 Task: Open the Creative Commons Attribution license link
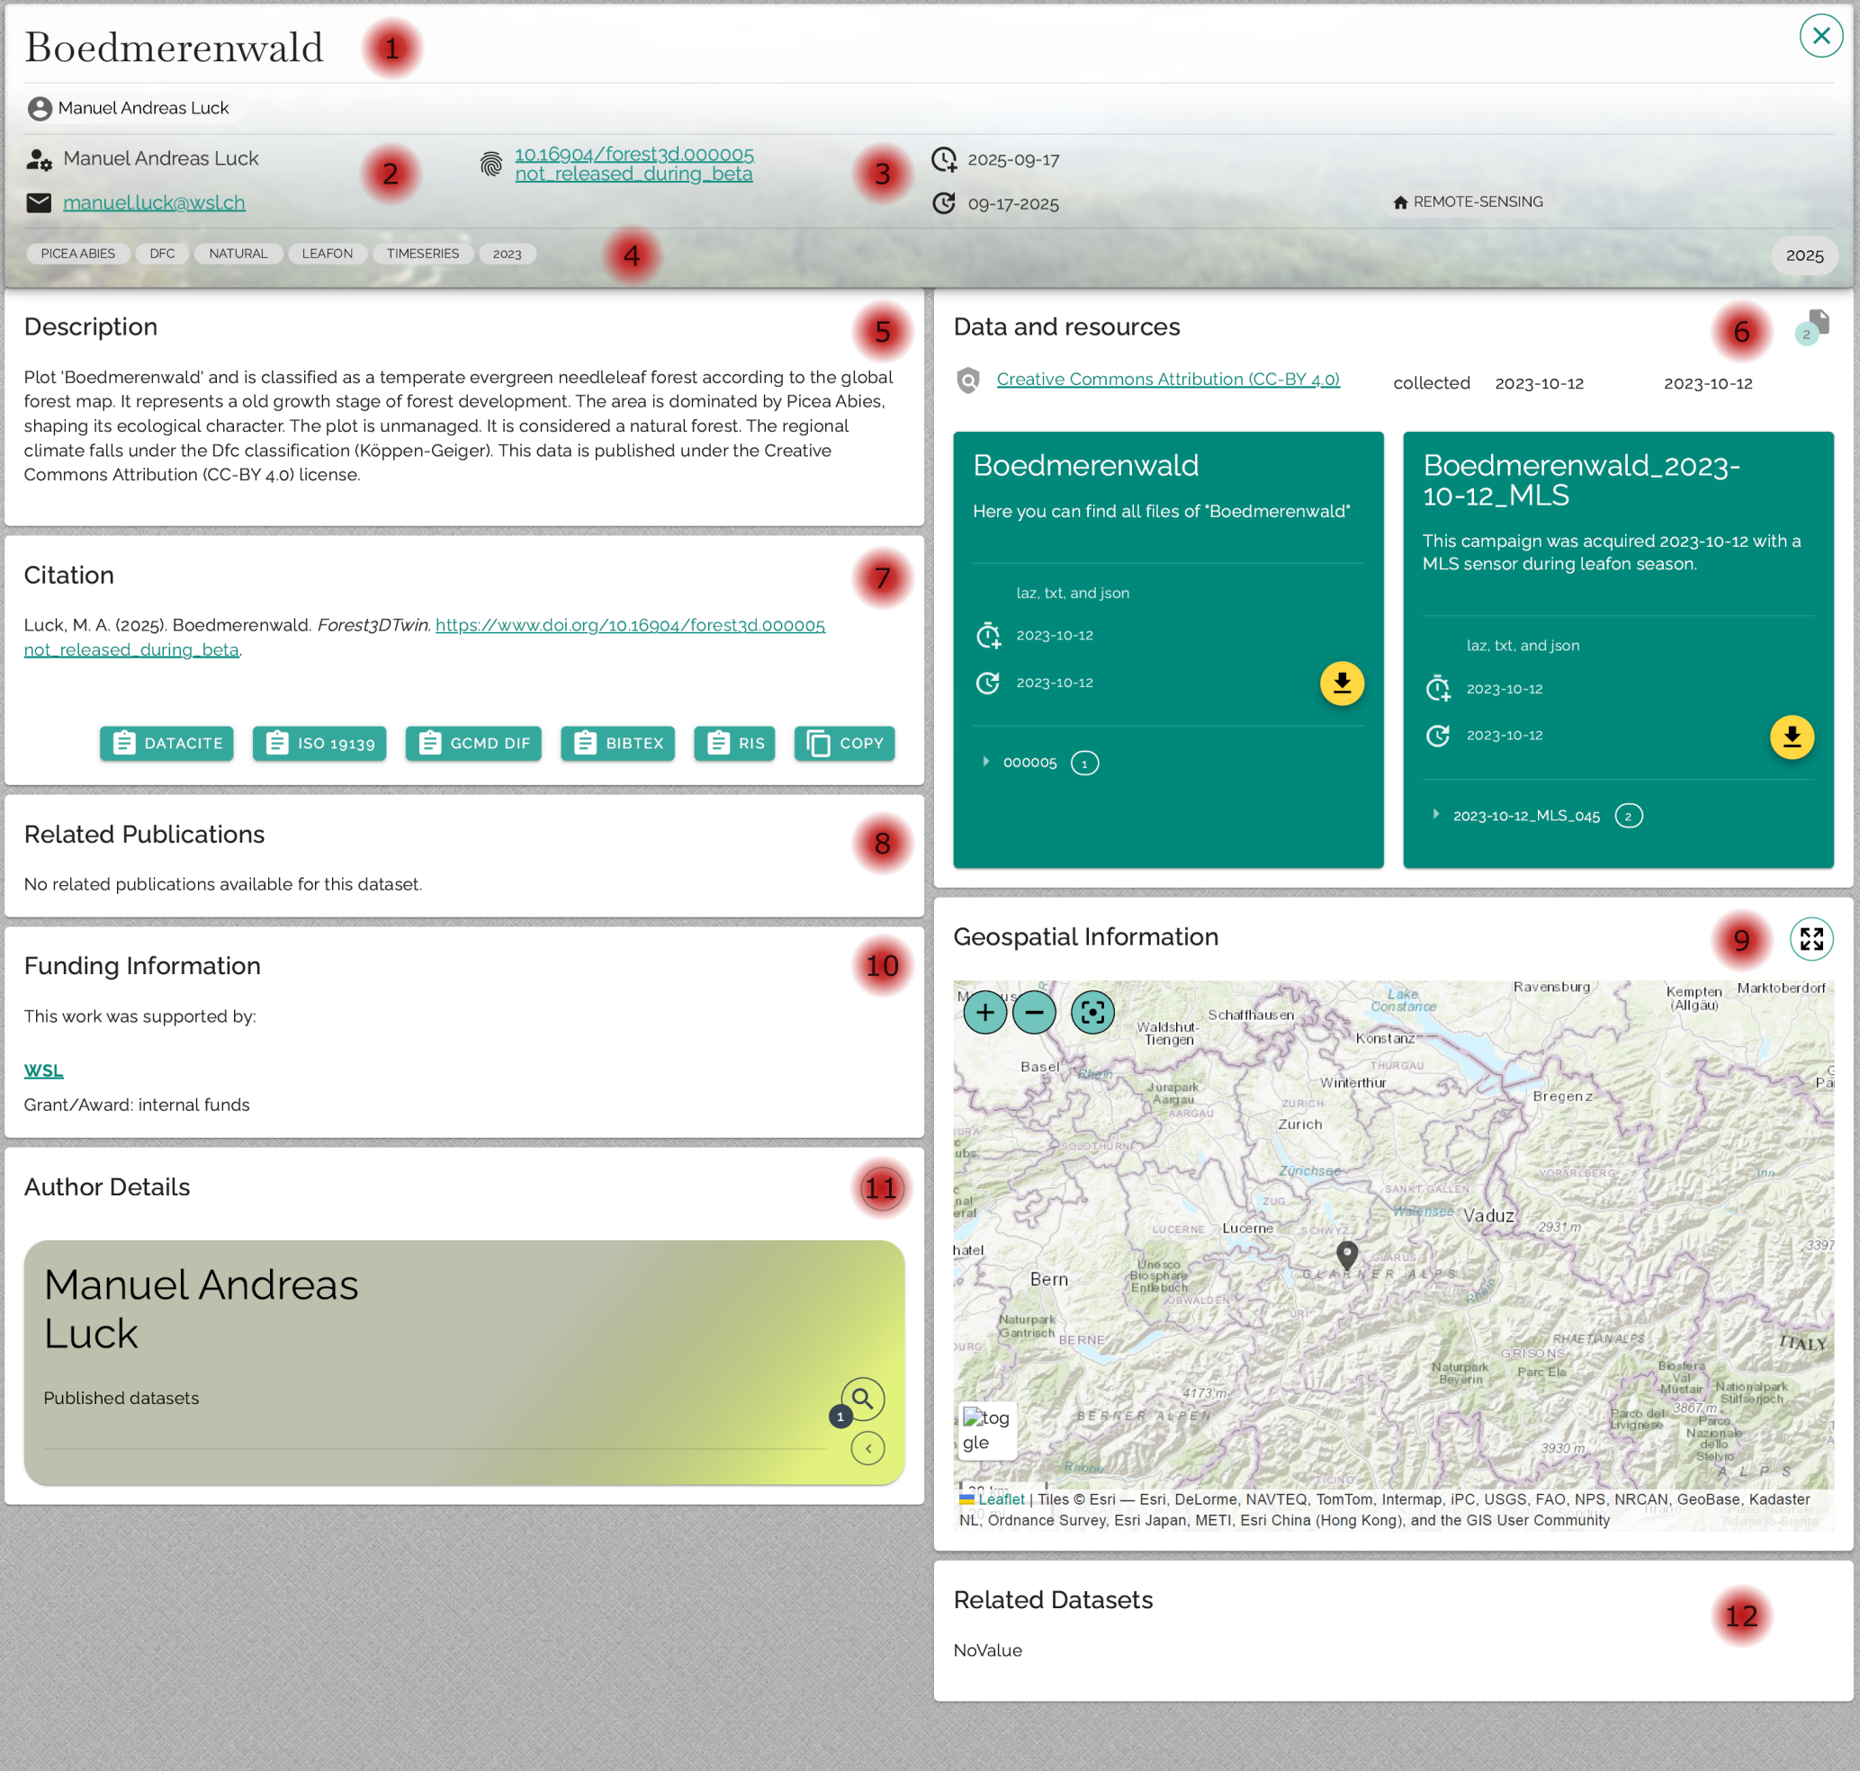(x=1168, y=380)
